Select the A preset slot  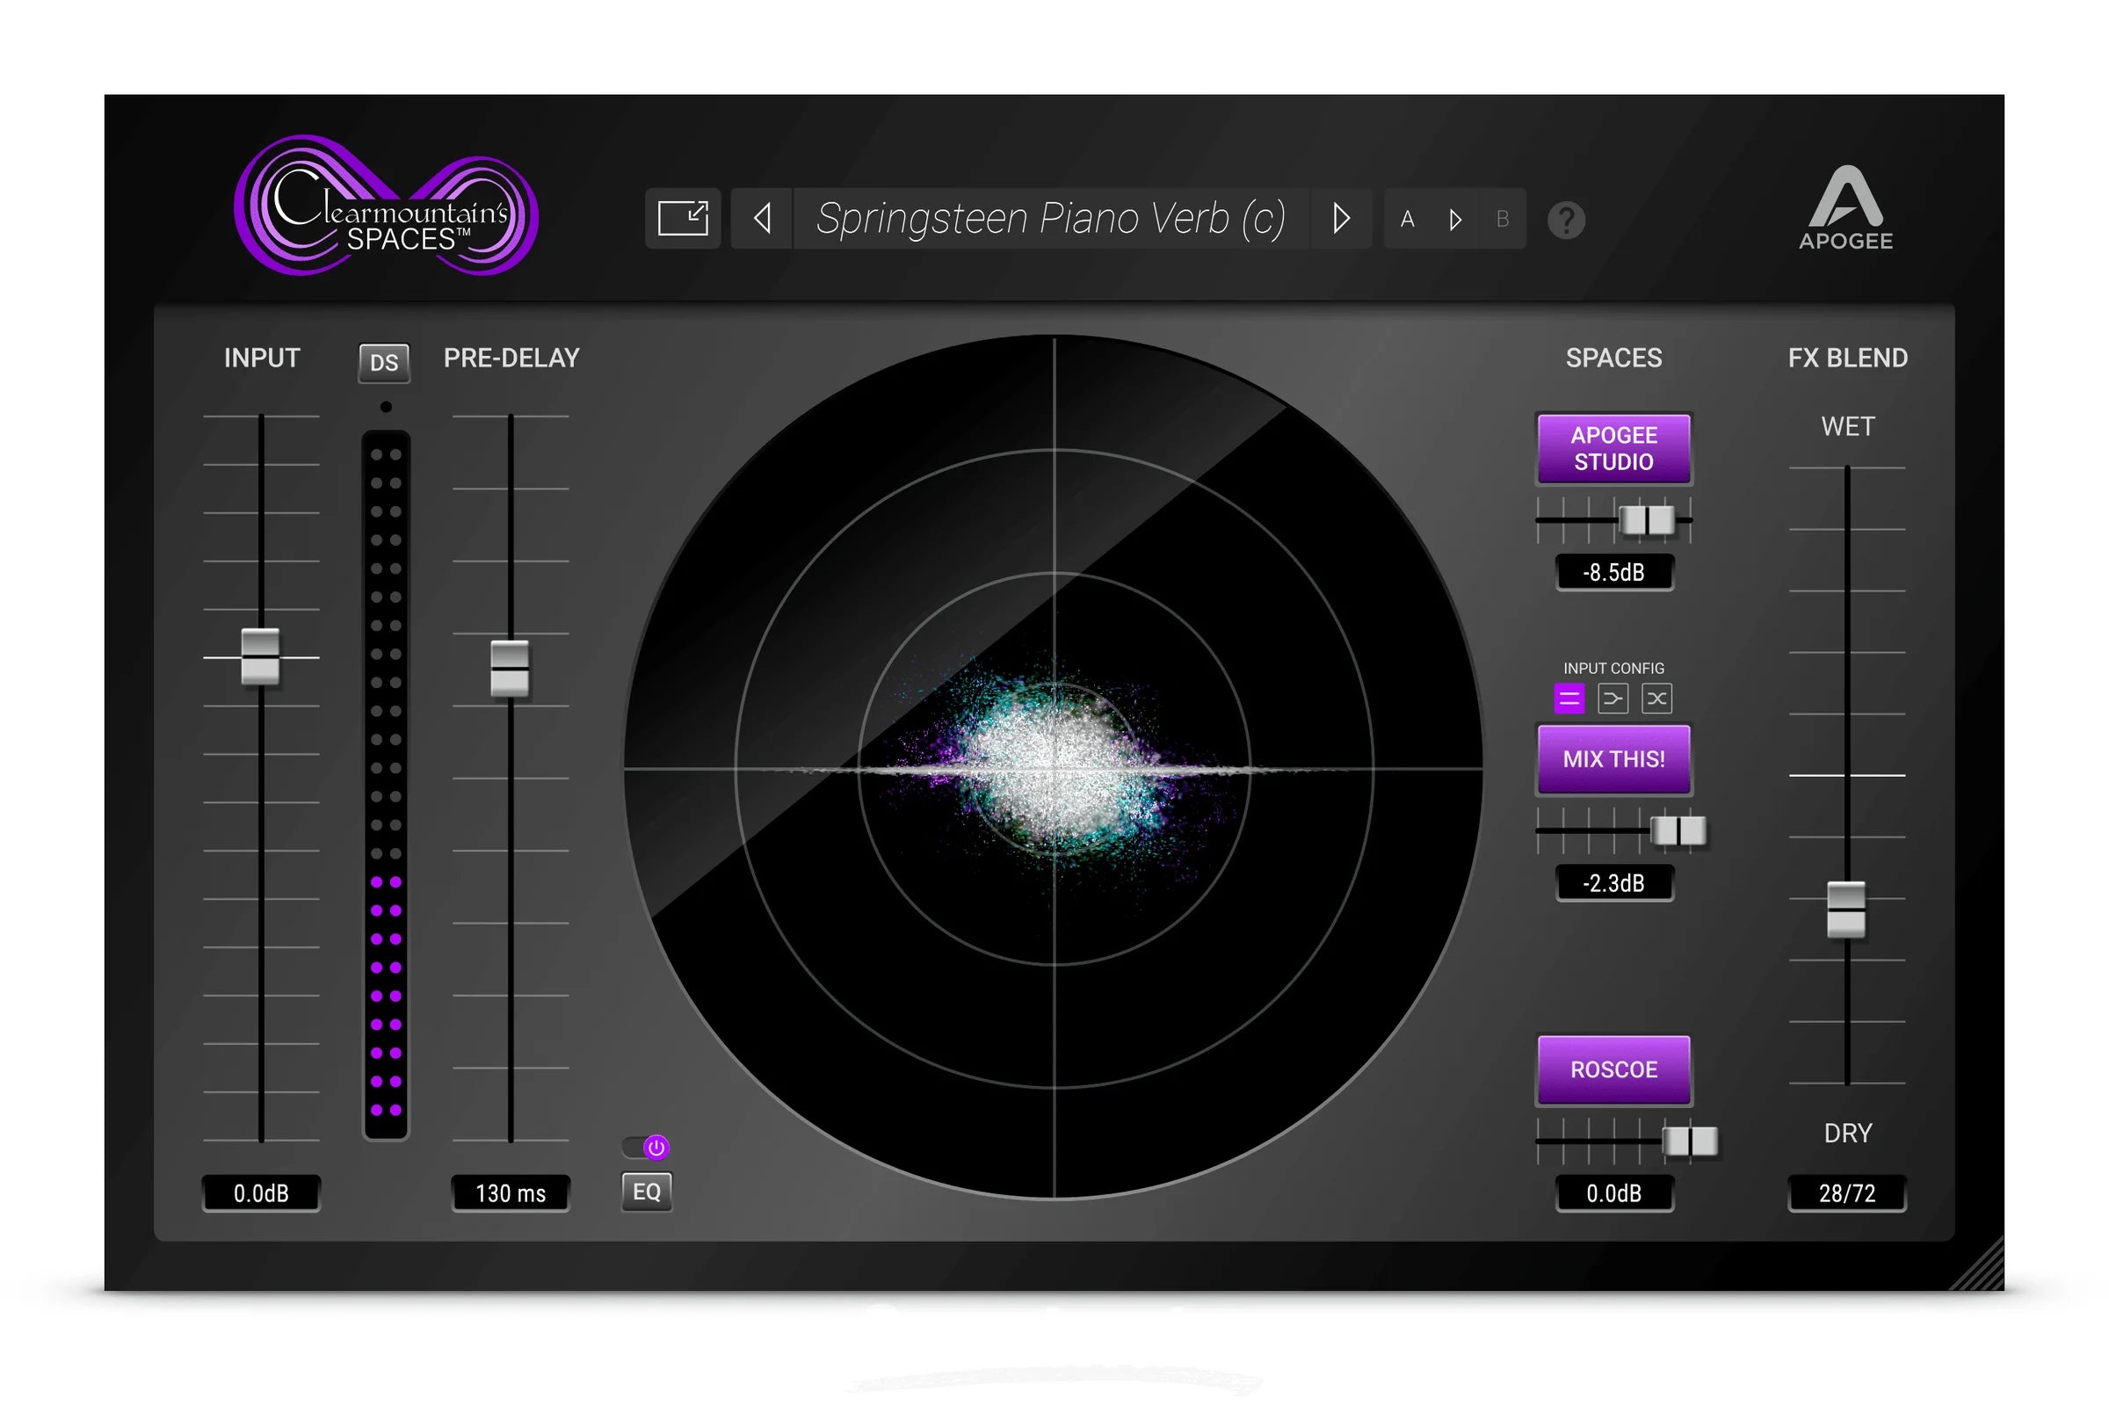1408,220
